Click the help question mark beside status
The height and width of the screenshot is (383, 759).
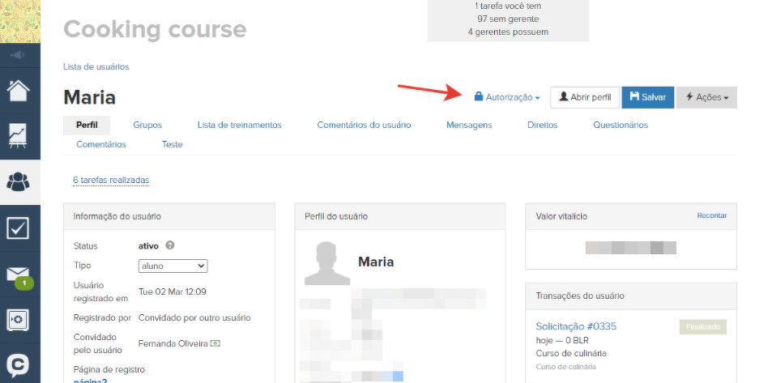pyautogui.click(x=170, y=246)
